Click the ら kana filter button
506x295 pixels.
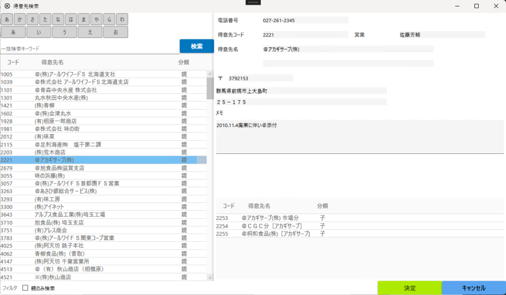pos(109,19)
